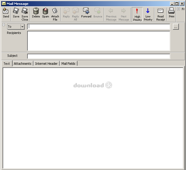The image size is (186, 170).
Task: Delete the message using the trash icon
Action: [x=36, y=13]
